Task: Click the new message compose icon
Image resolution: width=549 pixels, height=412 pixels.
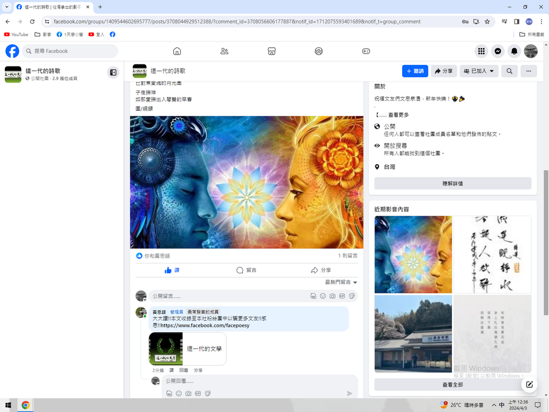Action: pos(529,384)
